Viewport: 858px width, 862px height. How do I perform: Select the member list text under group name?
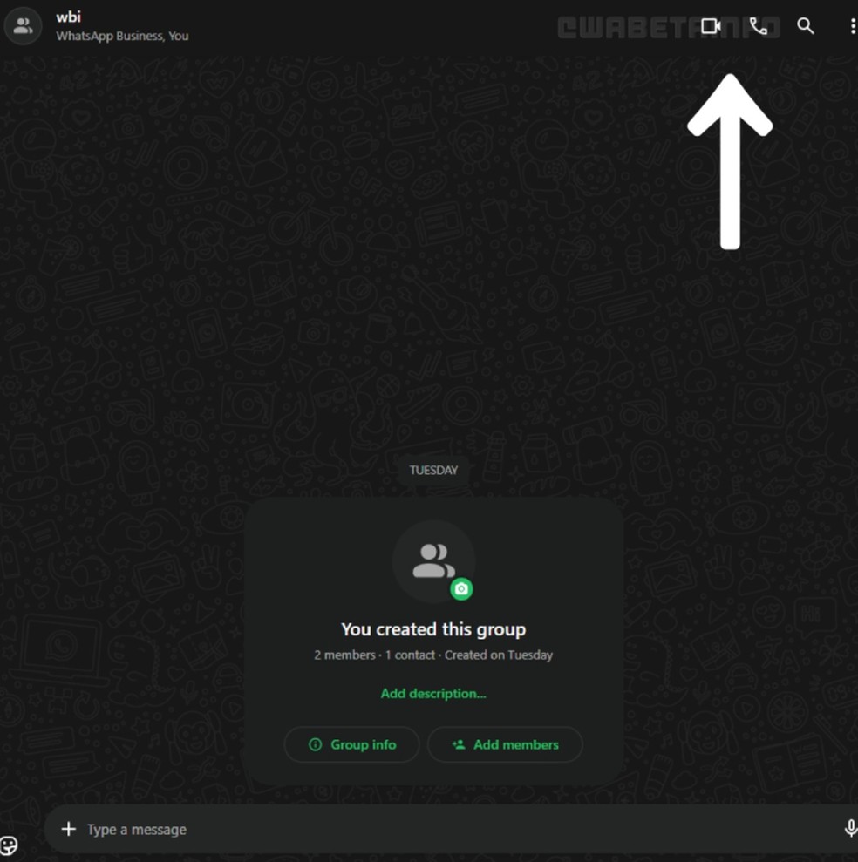pyautogui.click(x=122, y=37)
